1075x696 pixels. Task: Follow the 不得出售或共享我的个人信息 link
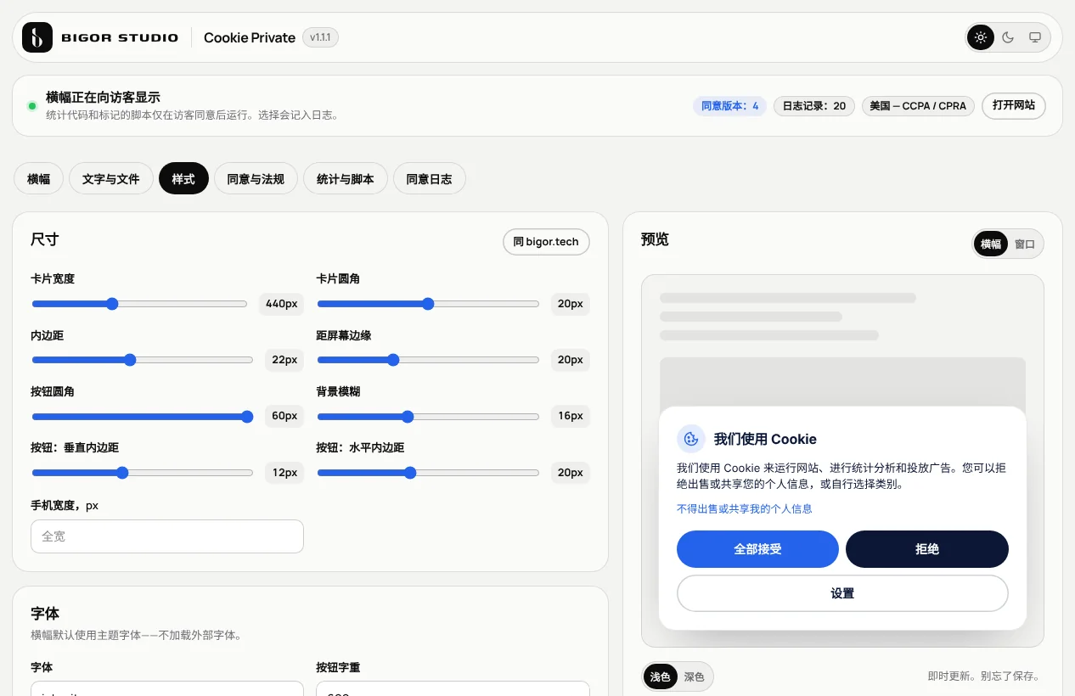tap(745, 508)
